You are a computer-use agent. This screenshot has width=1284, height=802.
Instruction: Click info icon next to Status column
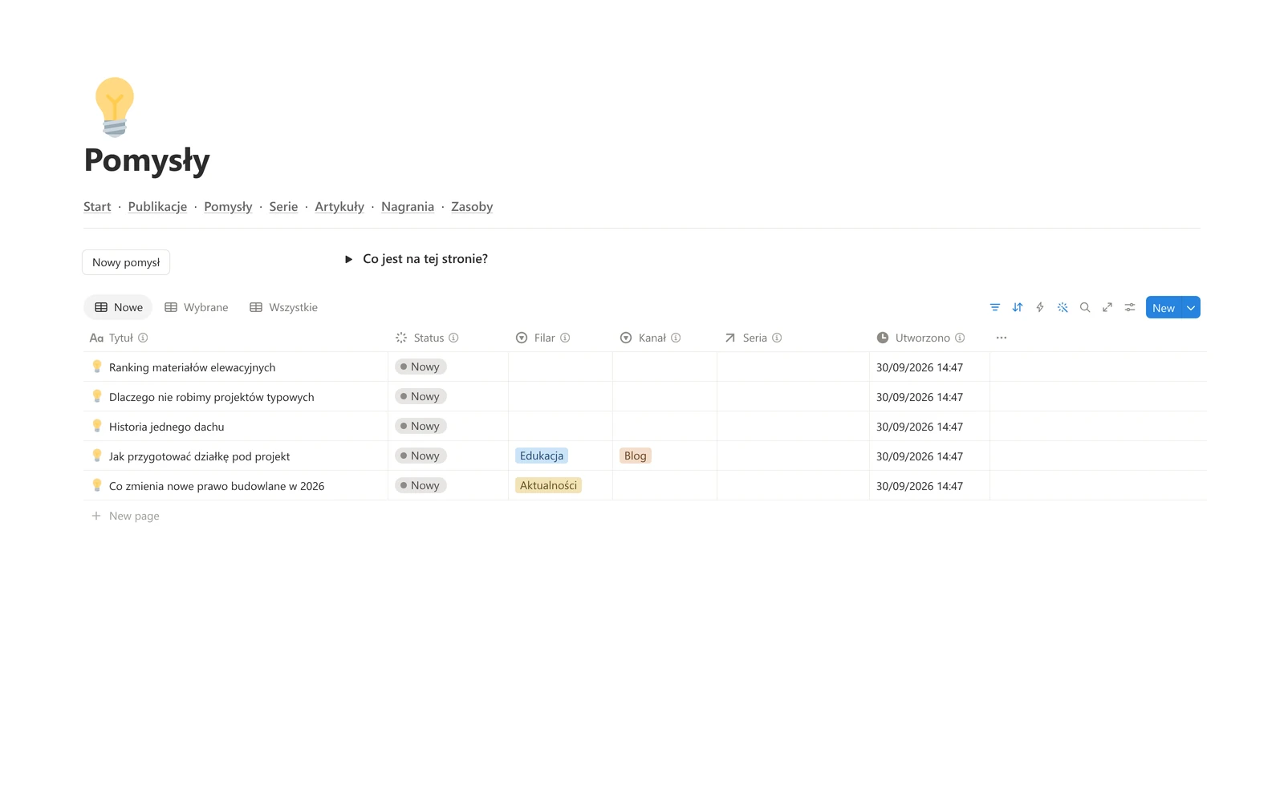[x=453, y=338]
